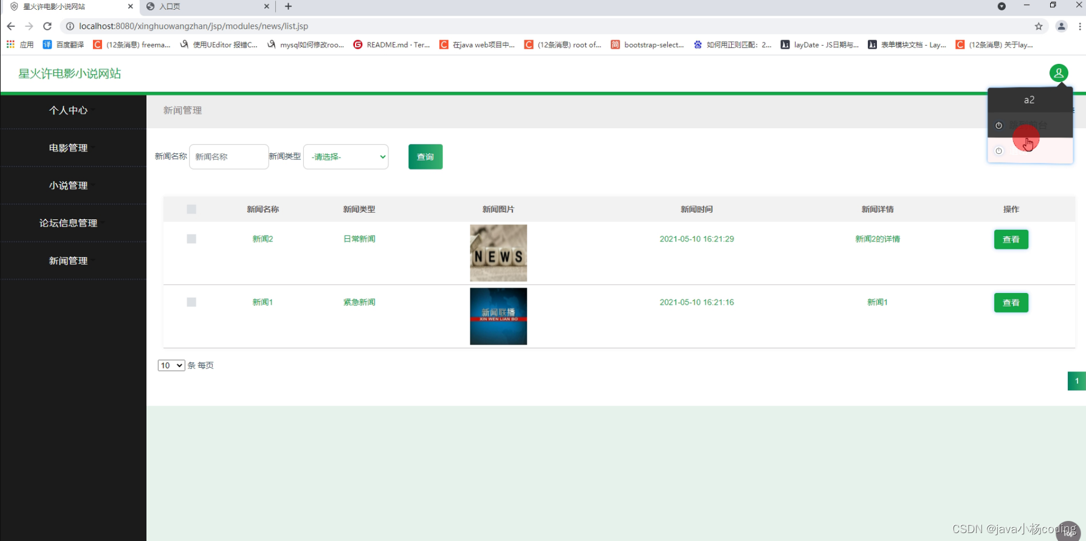This screenshot has width=1086, height=541.
Task: Open 百度翻译 bookmark
Action: point(63,44)
